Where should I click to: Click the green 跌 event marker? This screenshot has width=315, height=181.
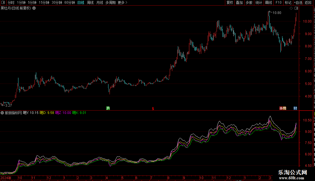click(108, 108)
